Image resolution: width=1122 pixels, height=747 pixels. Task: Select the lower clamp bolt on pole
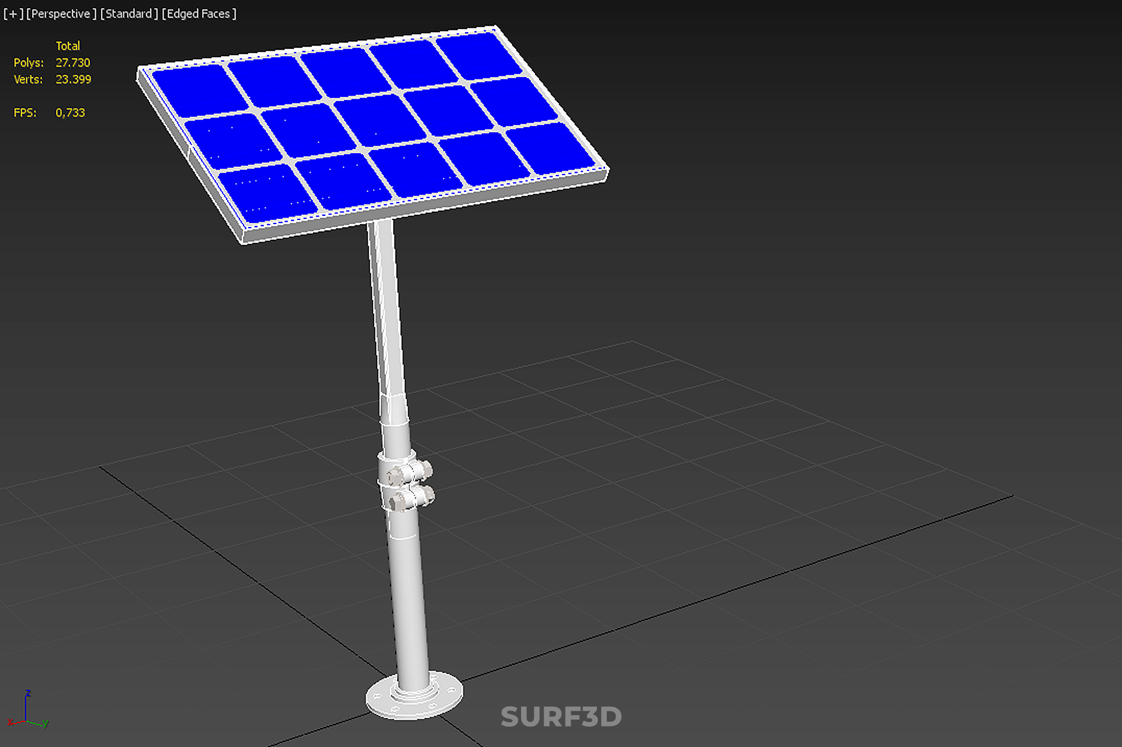(412, 498)
